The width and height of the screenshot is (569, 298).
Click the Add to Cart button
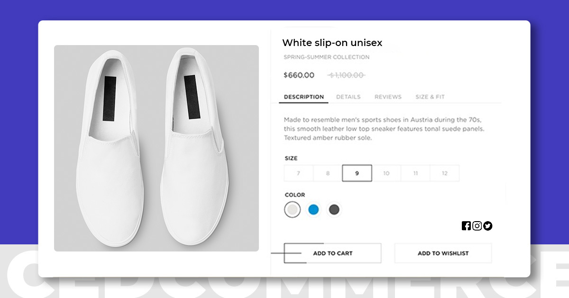[332, 253]
